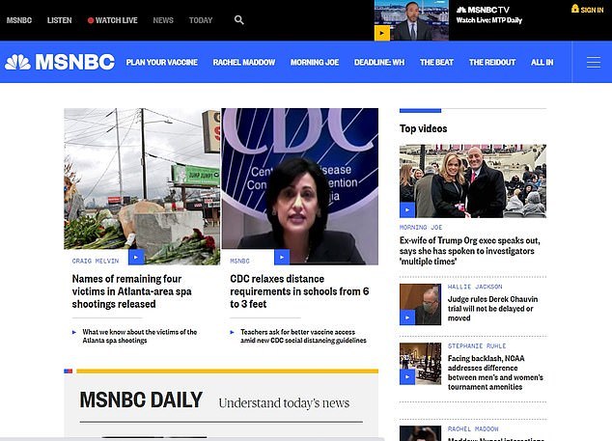Open Judge rules Derek Chauvin trial headline
Image resolution: width=612 pixels, height=441 pixels.
pyautogui.click(x=492, y=308)
